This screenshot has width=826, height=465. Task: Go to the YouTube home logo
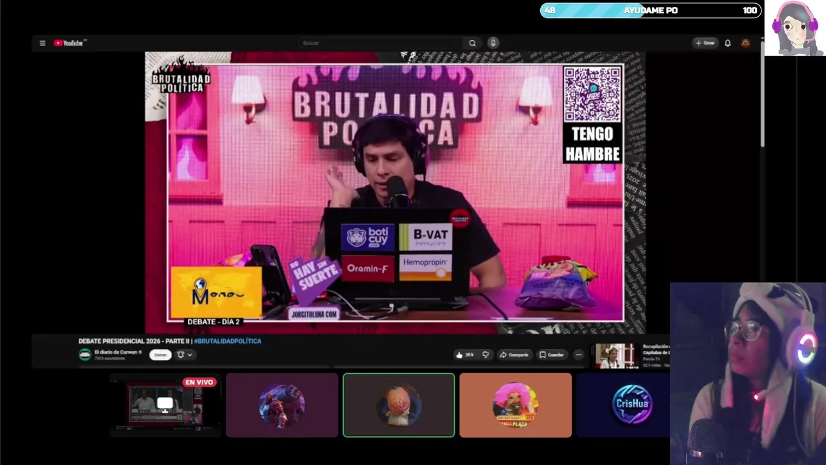(69, 43)
